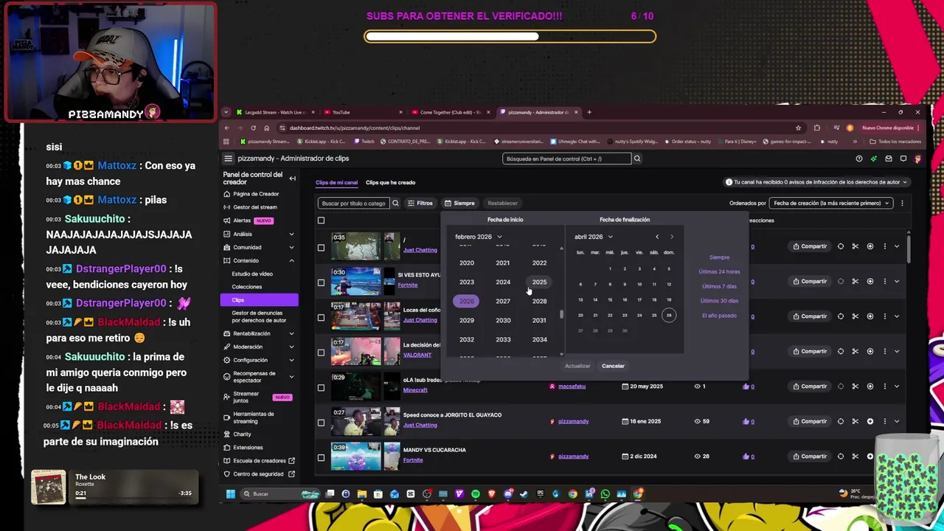The height and width of the screenshot is (531, 944).
Task: Reload the page in Chrome
Action: click(x=253, y=128)
